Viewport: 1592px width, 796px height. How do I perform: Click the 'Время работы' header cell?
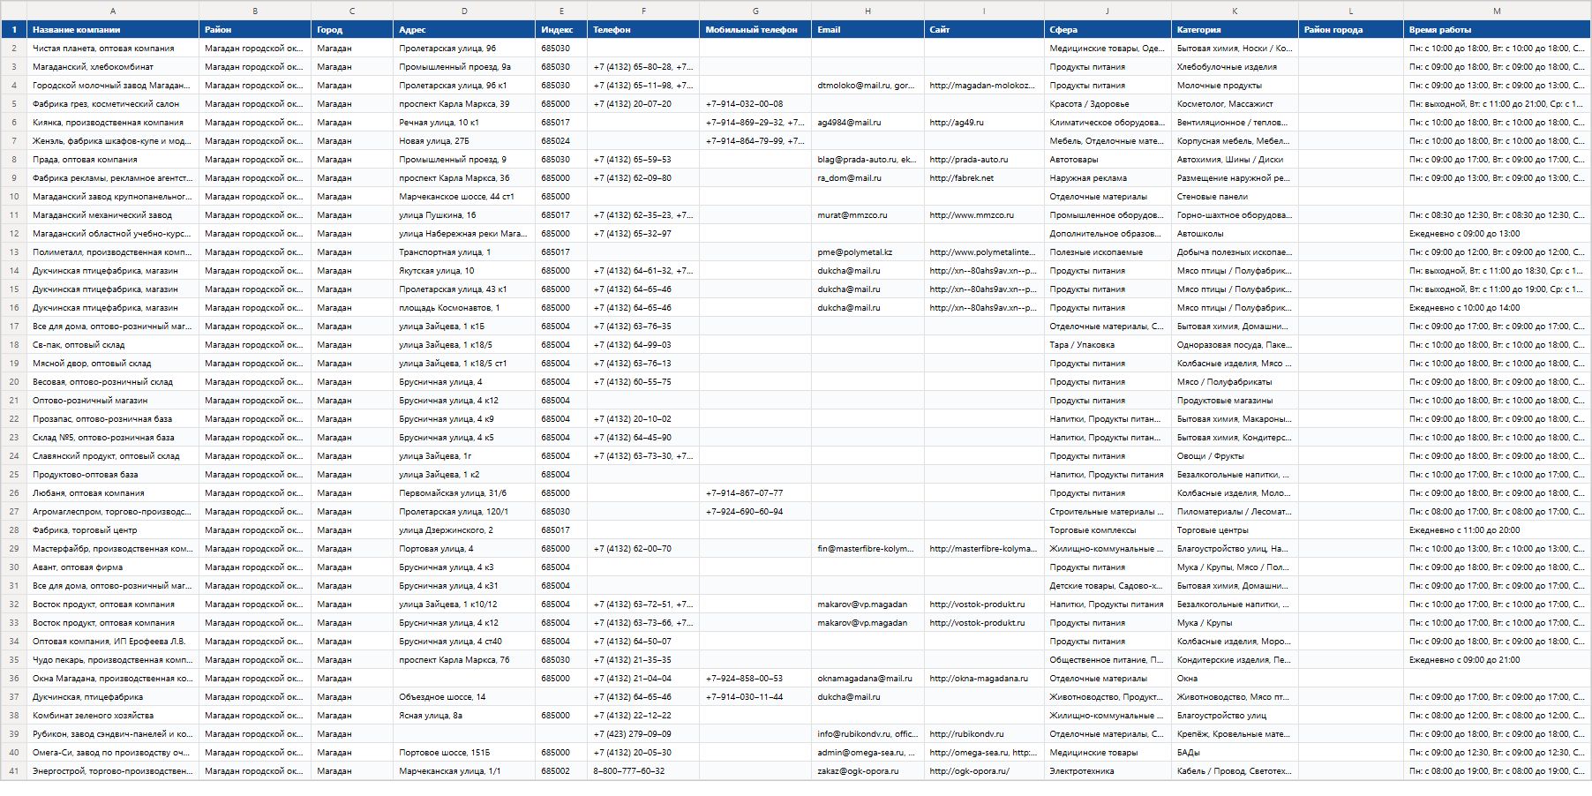1497,29
